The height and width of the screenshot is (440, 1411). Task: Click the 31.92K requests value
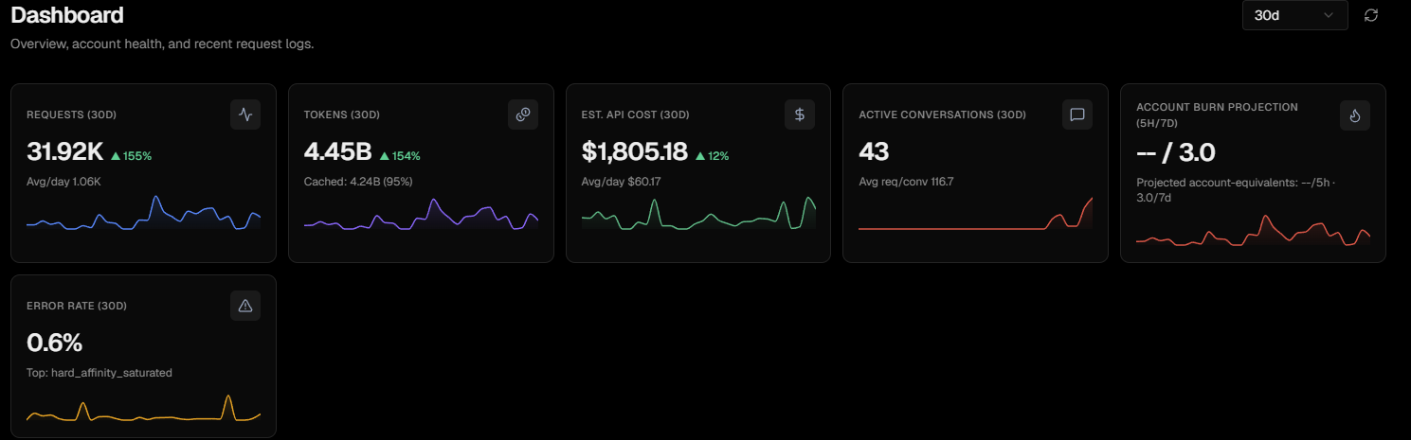(65, 151)
